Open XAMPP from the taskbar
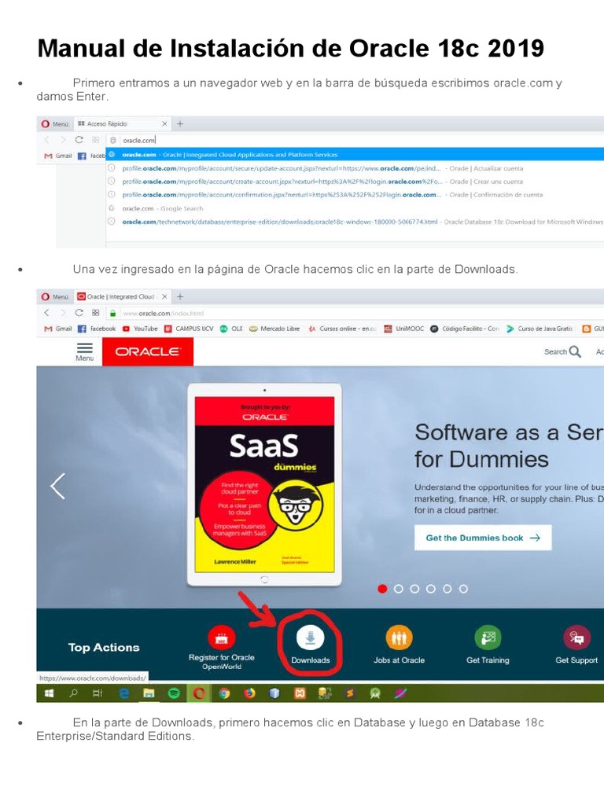The image size is (604, 805). pyautogui.click(x=300, y=693)
